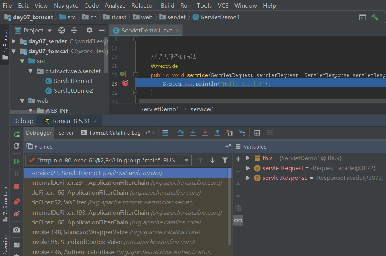Collapse the web folder

22,101
